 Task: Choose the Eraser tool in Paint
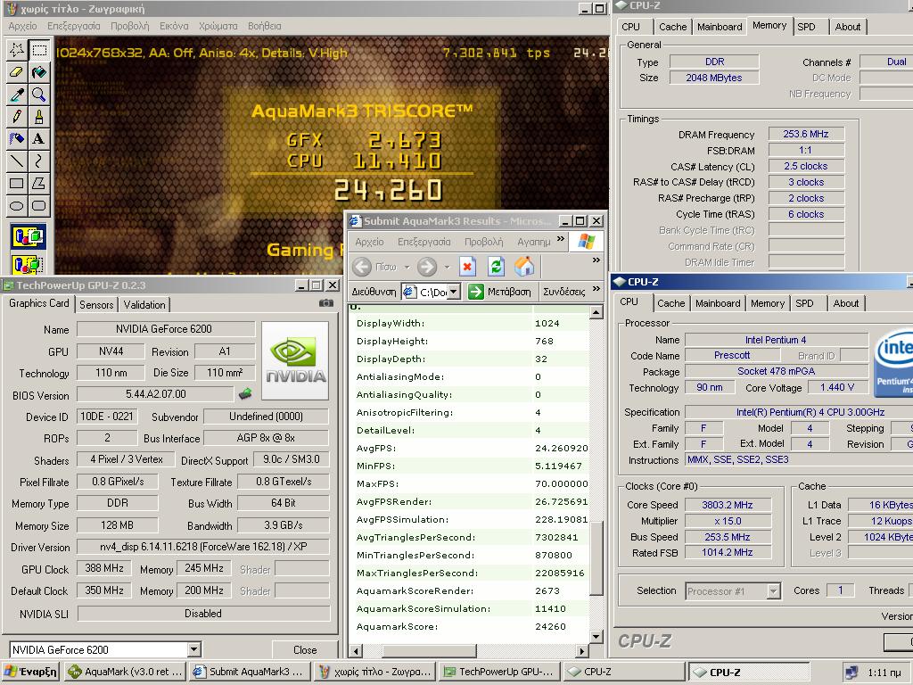(x=17, y=72)
